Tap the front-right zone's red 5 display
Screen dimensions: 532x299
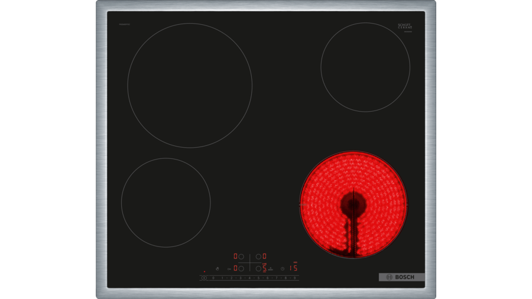pyautogui.click(x=265, y=269)
